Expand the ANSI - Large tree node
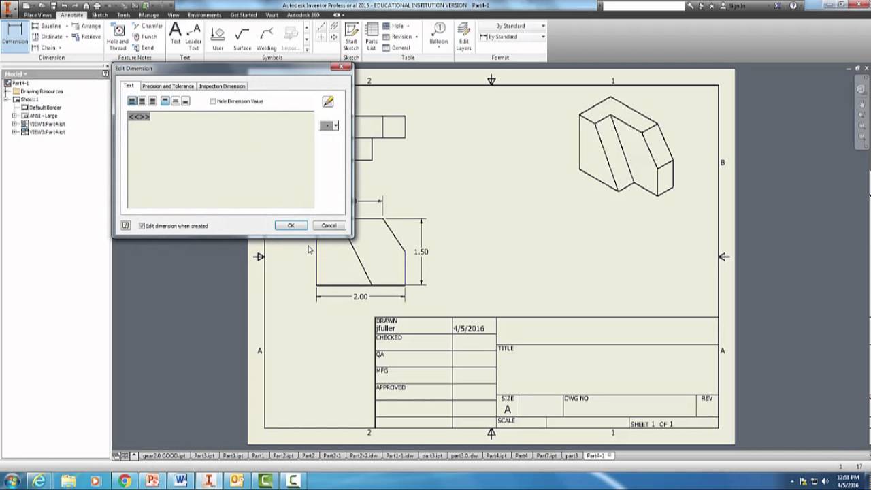871x490 pixels. pos(14,116)
